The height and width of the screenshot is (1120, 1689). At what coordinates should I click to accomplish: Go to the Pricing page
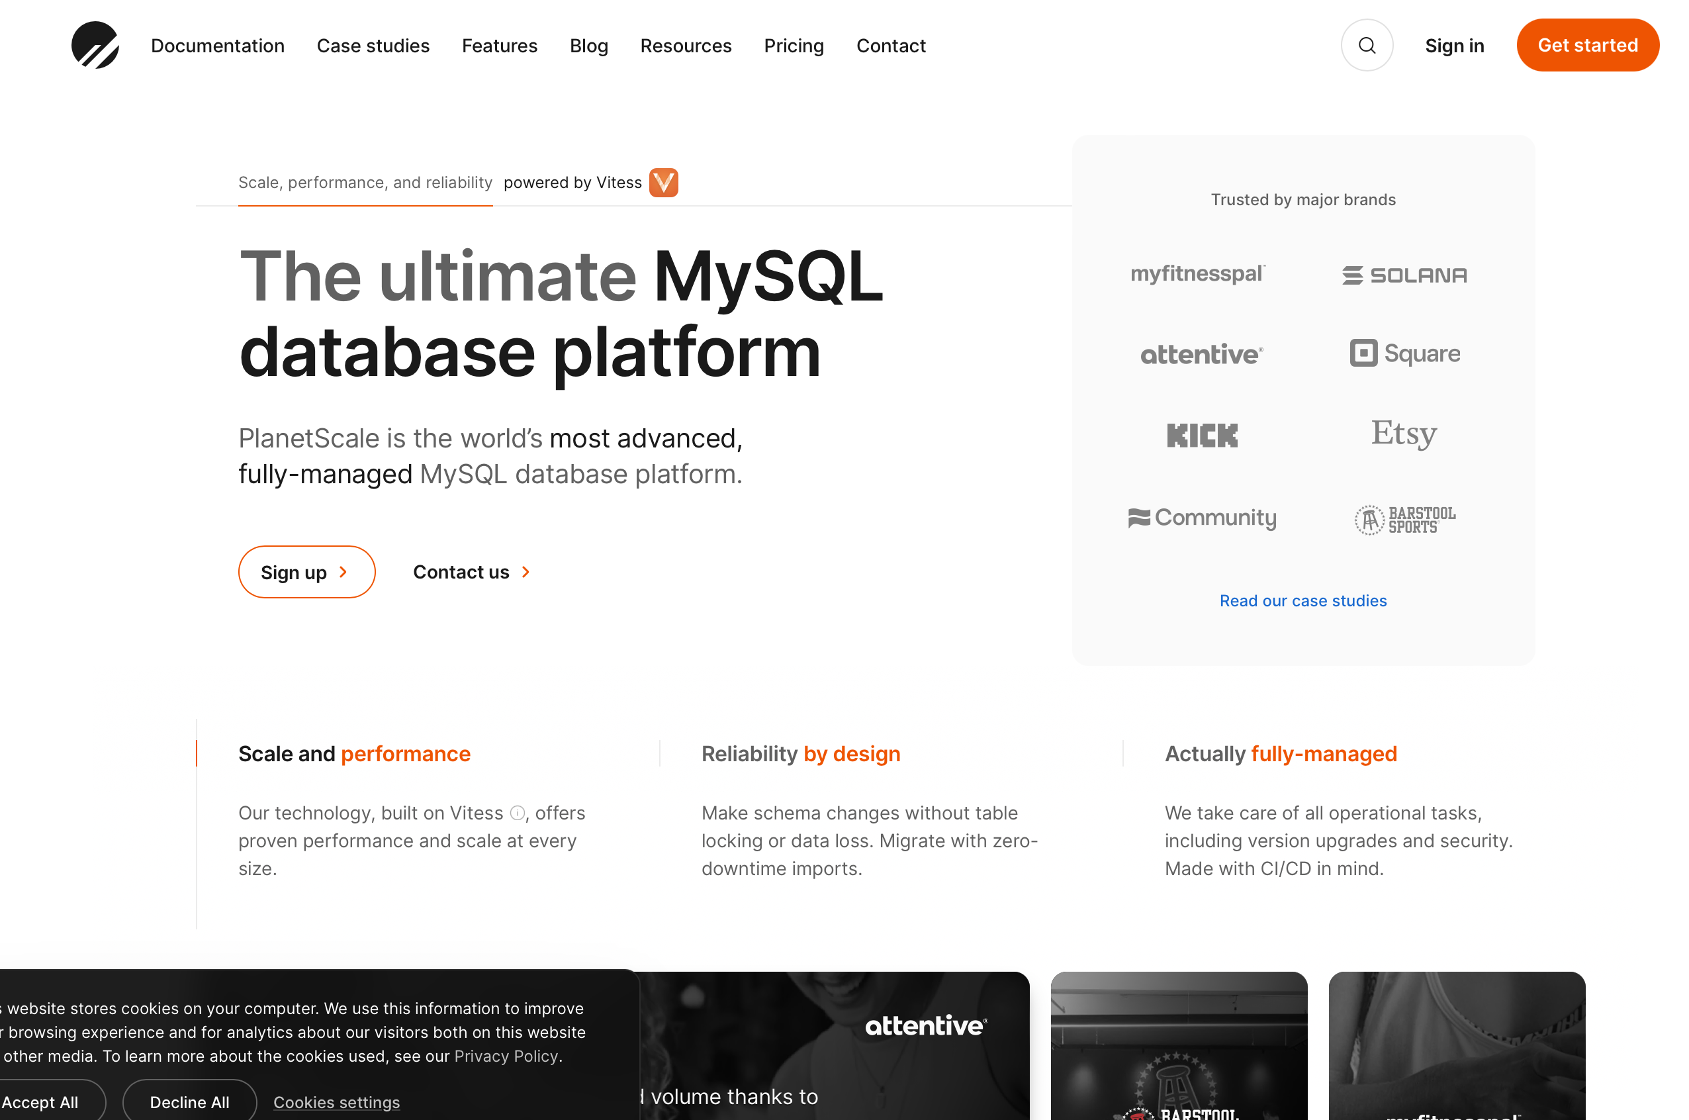pyautogui.click(x=794, y=46)
